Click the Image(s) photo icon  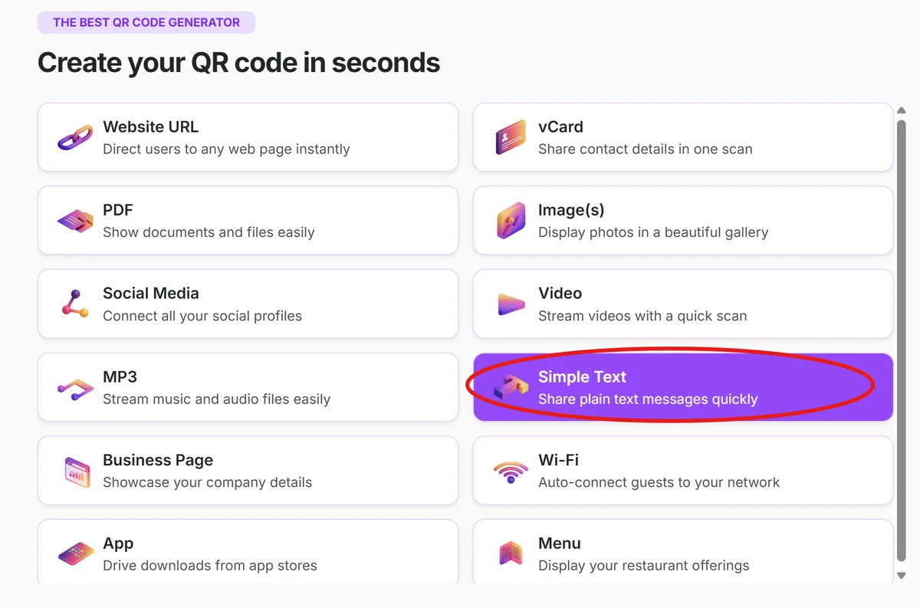(x=510, y=220)
